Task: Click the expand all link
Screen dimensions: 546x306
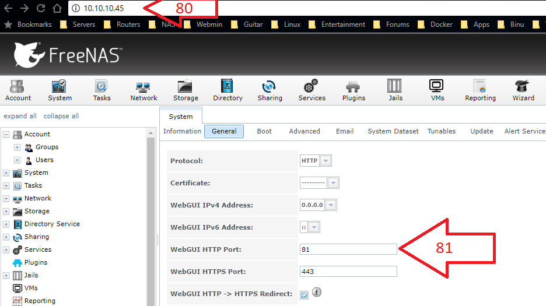Action: (20, 116)
